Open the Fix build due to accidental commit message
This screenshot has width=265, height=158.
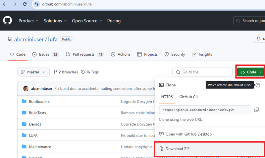click(x=104, y=88)
